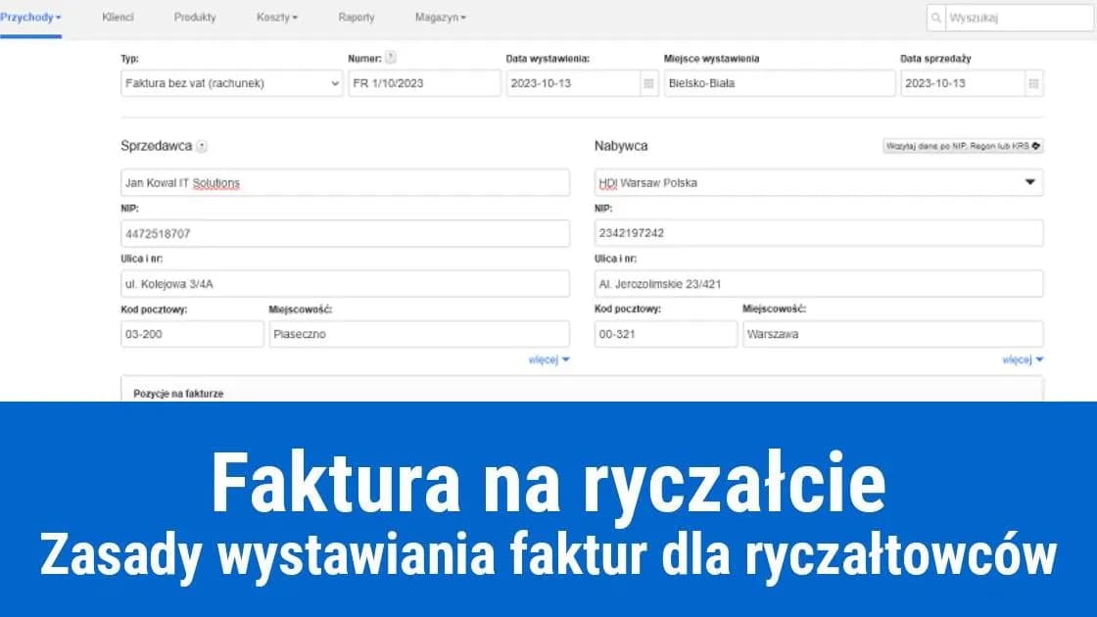Open the calendar for Data sprzedaży
The height and width of the screenshot is (617, 1097).
[x=1033, y=83]
